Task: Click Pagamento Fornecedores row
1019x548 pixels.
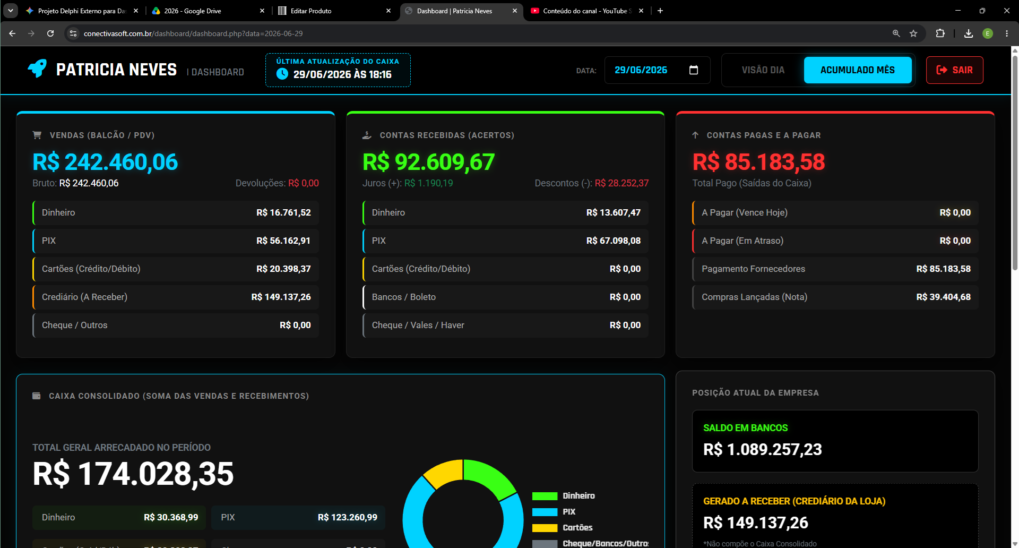Action: [x=835, y=269]
